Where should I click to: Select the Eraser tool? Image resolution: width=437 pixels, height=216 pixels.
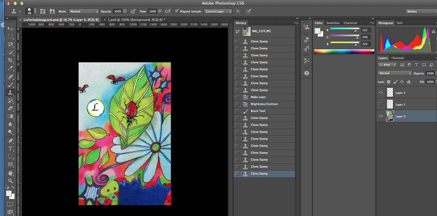(x=10, y=108)
